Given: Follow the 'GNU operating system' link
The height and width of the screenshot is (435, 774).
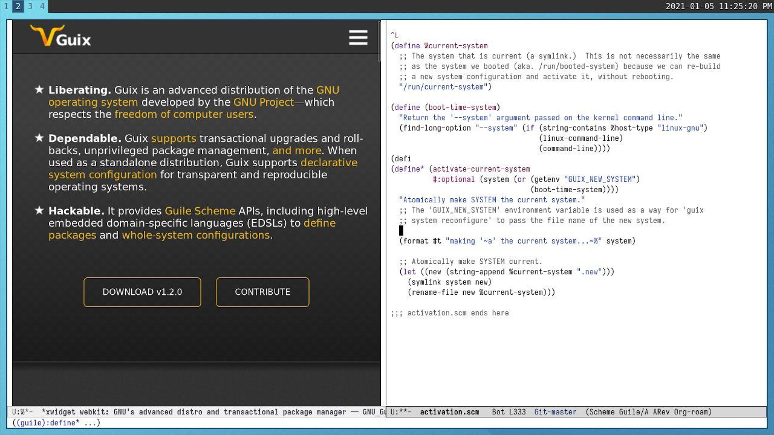Looking at the screenshot, I should pyautogui.click(x=93, y=102).
